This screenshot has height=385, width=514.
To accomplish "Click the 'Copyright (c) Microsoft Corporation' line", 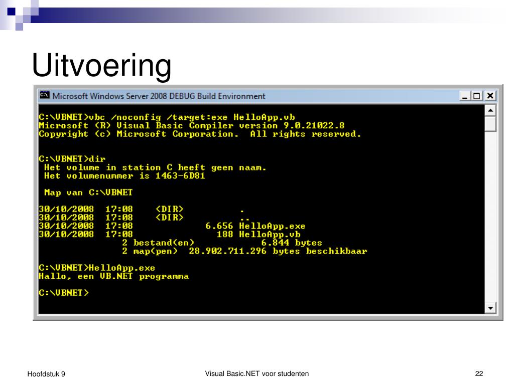I will [x=200, y=134].
